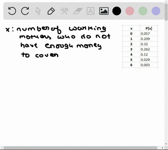Viewport: 168px width, 150px height.
Task: Click the x column header in table
Action: [131, 29]
